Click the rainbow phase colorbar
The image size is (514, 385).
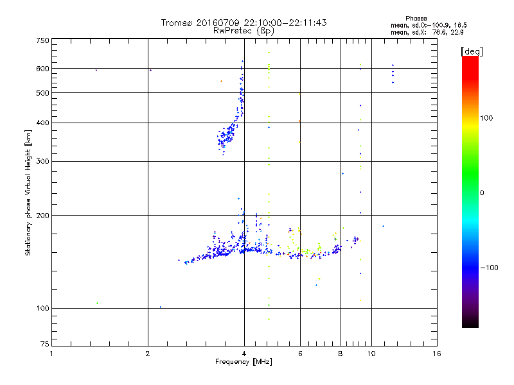(x=470, y=191)
